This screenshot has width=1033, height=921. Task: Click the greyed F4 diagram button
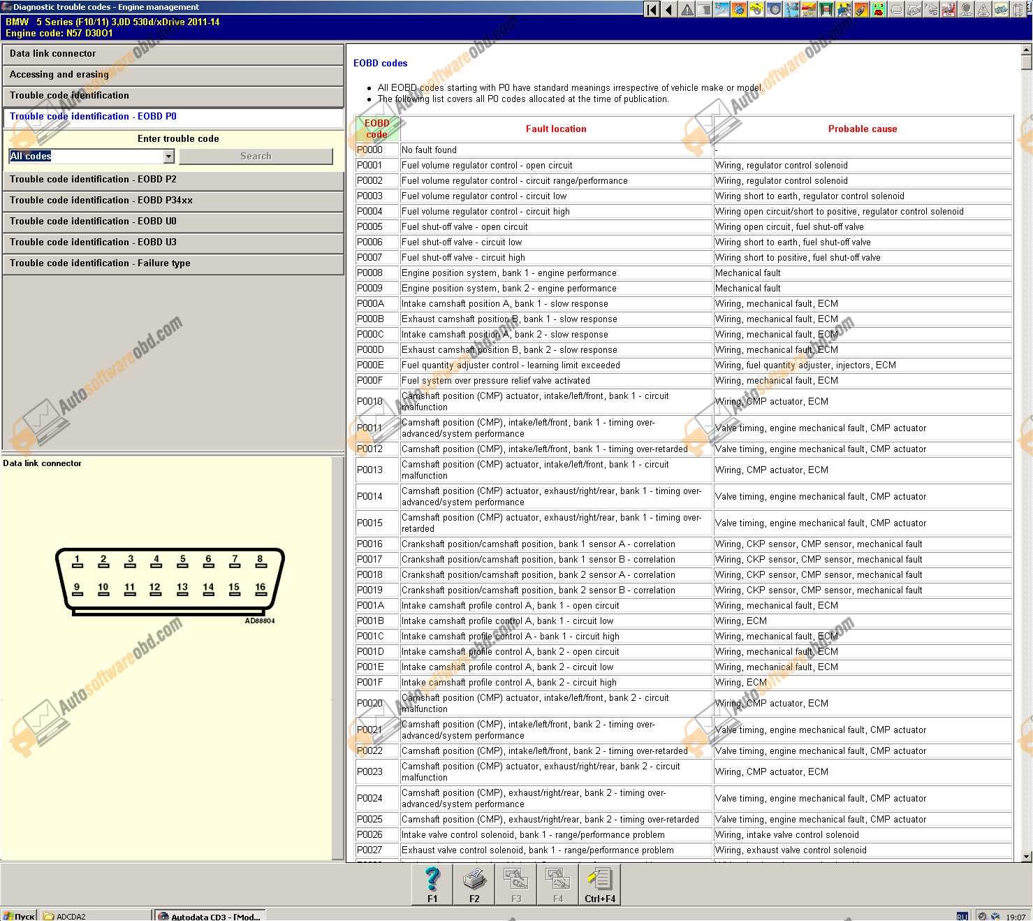tap(558, 885)
